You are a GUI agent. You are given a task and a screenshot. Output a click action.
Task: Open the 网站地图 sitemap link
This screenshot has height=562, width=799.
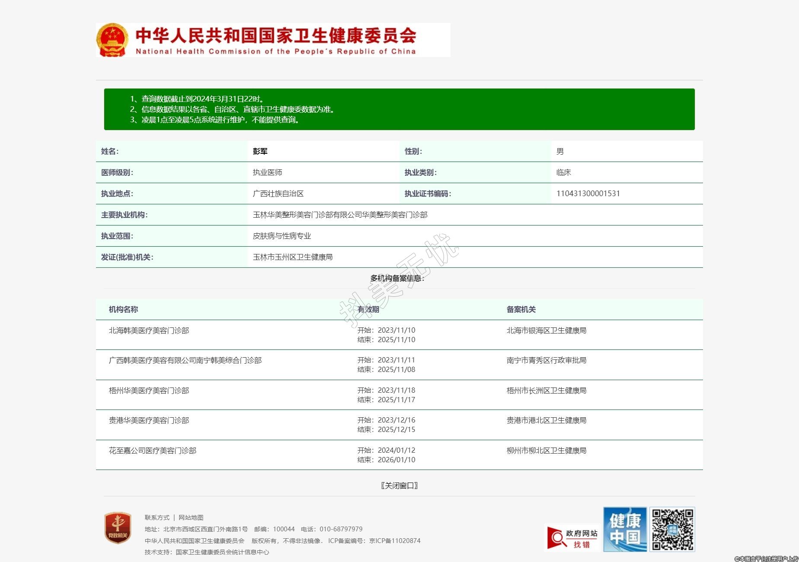coord(191,518)
